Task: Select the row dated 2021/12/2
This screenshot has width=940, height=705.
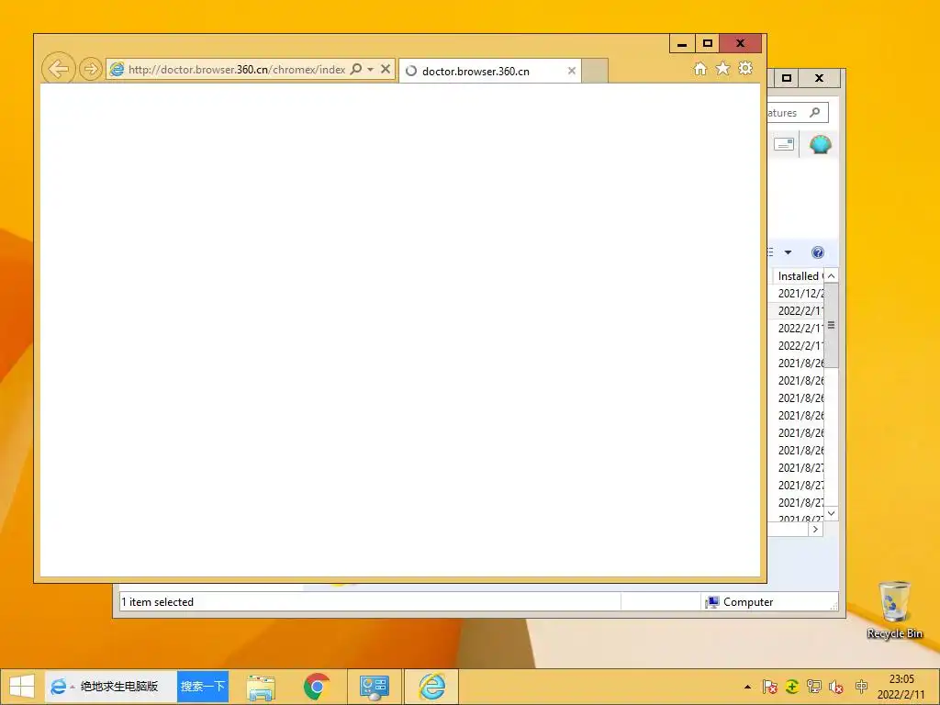Action: tap(796, 293)
